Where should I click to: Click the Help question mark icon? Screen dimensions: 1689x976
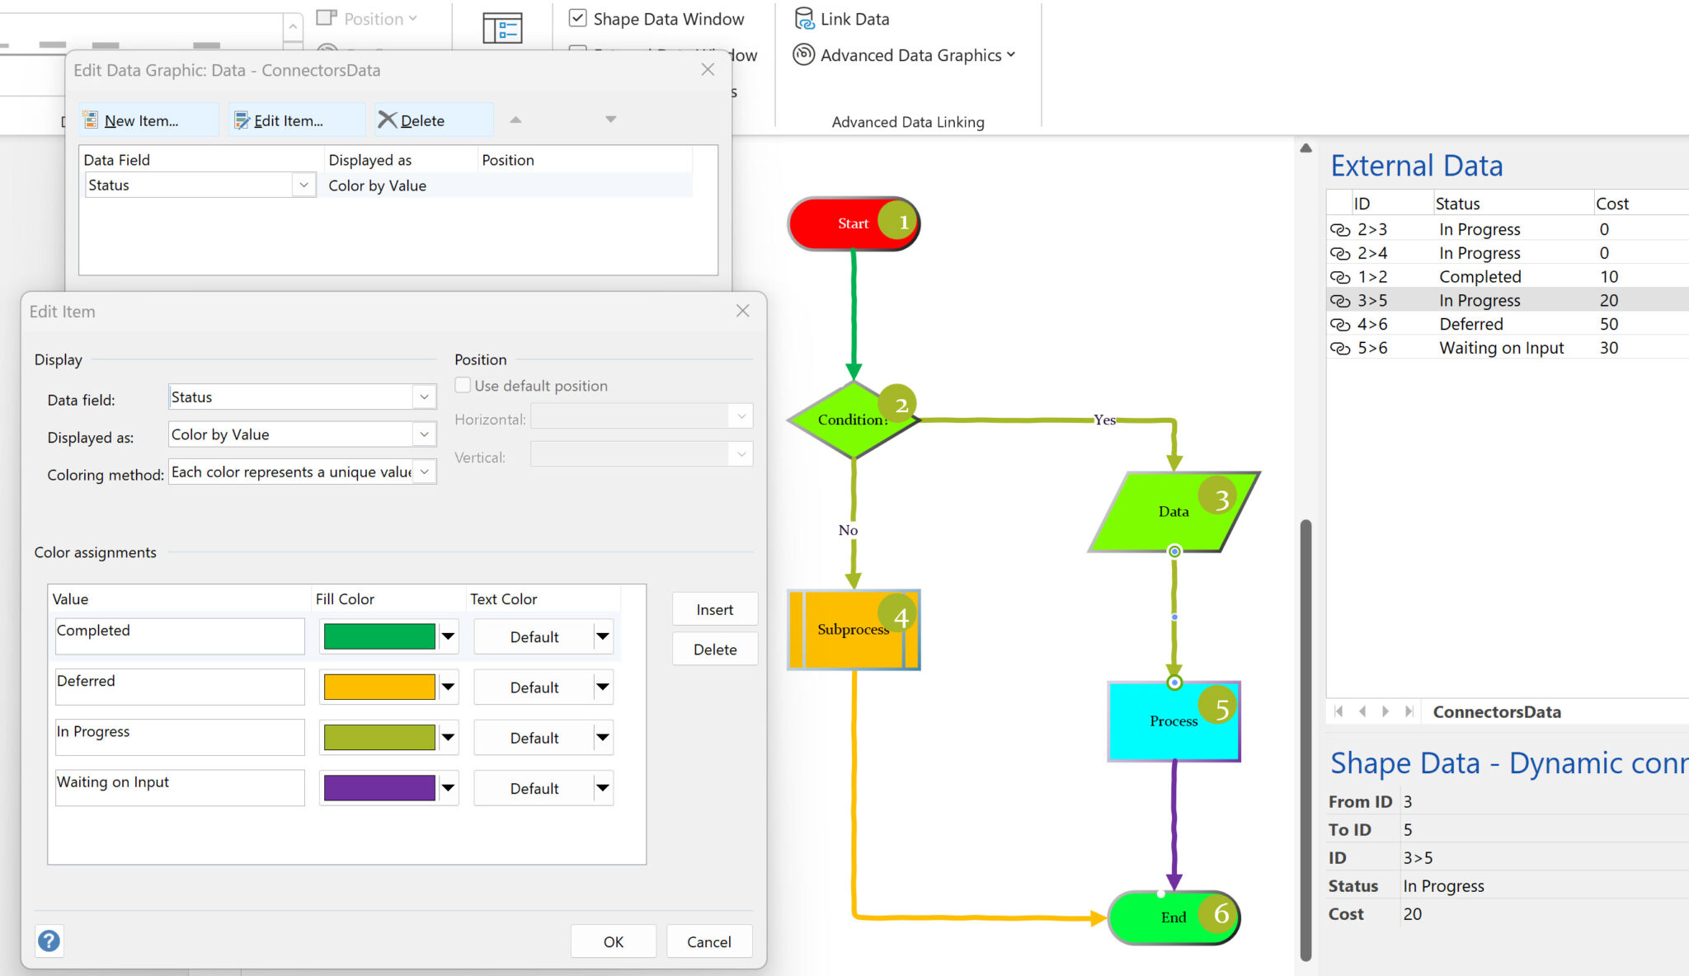(x=49, y=941)
